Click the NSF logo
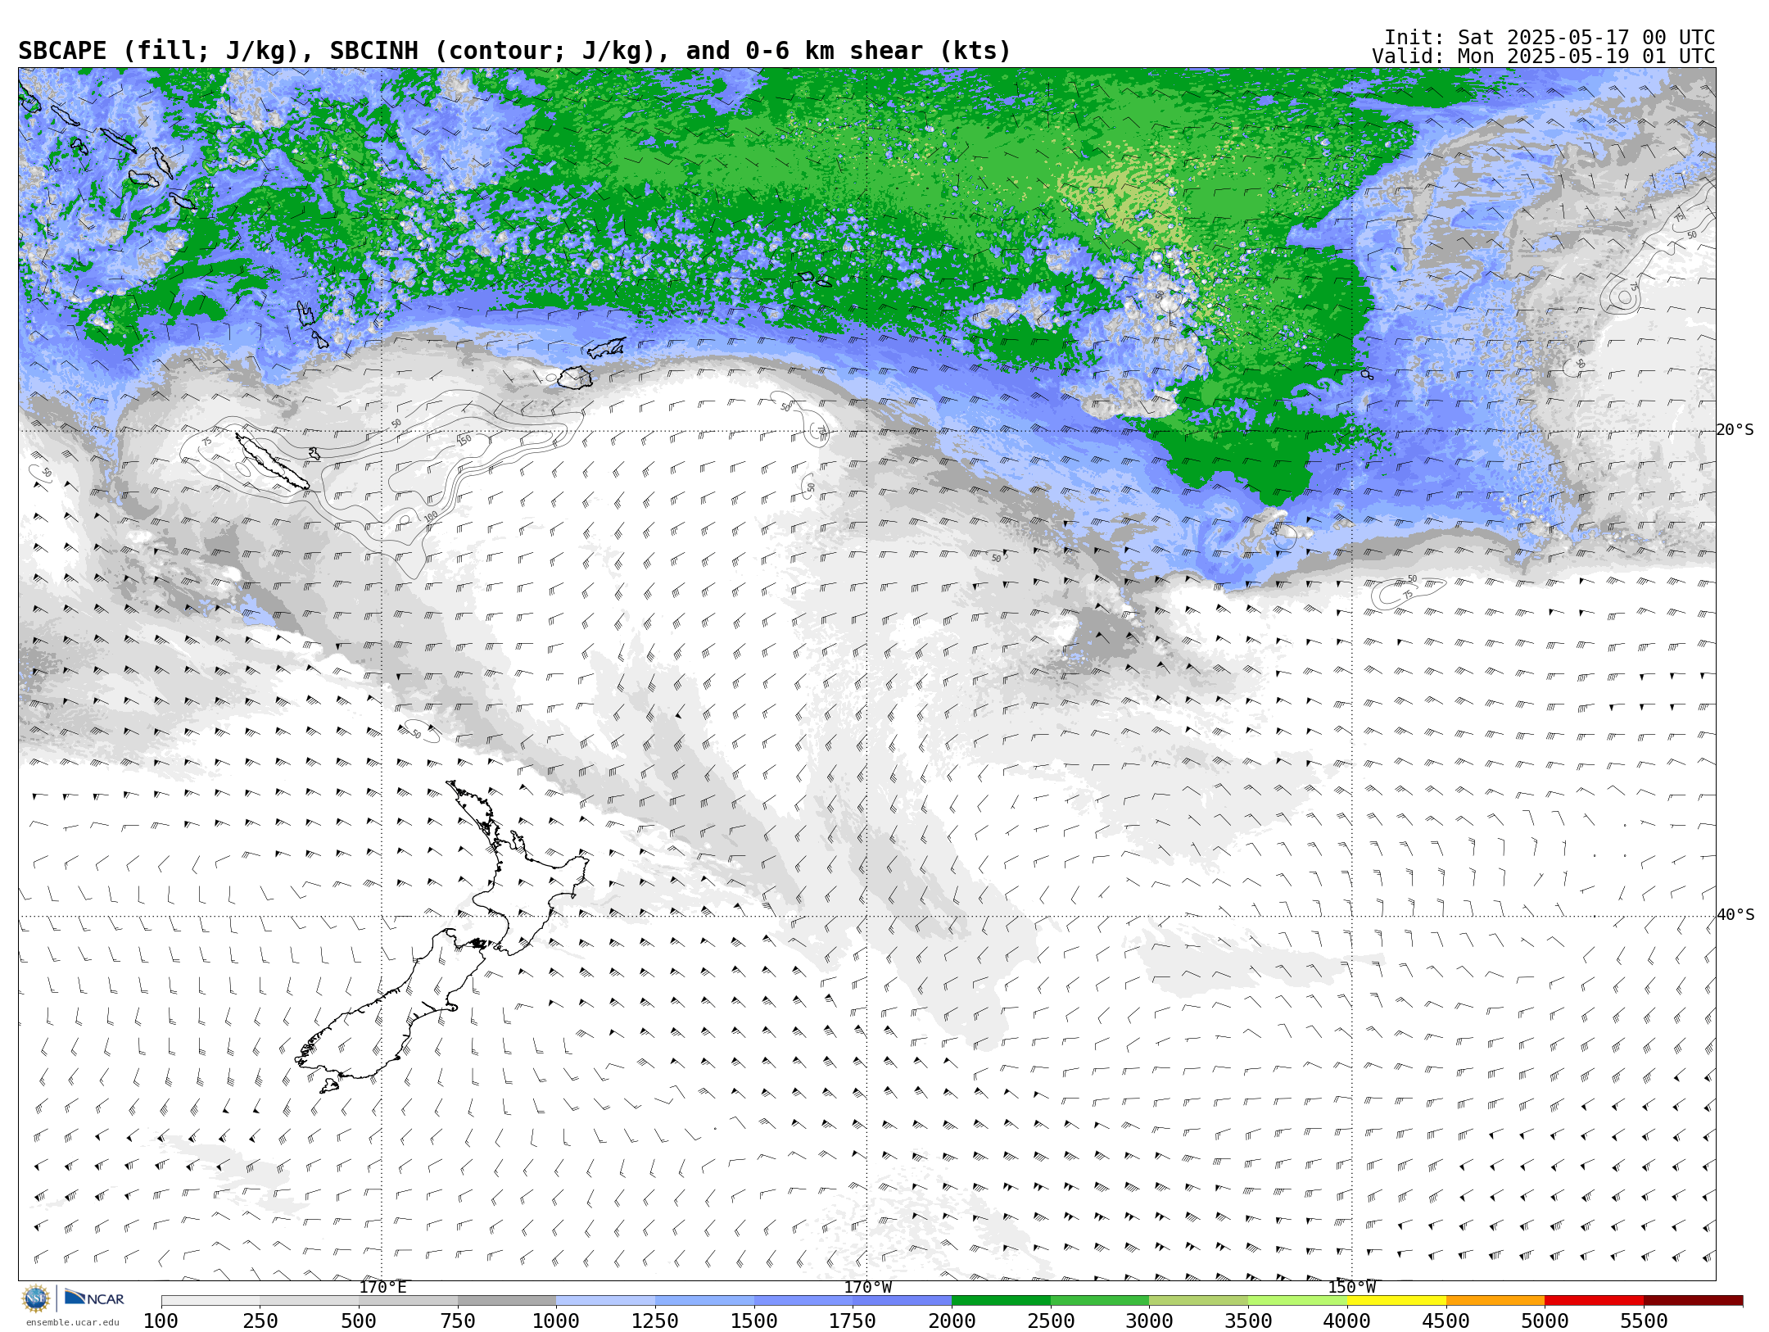This screenshot has height=1332, width=1769. pyautogui.click(x=36, y=1298)
